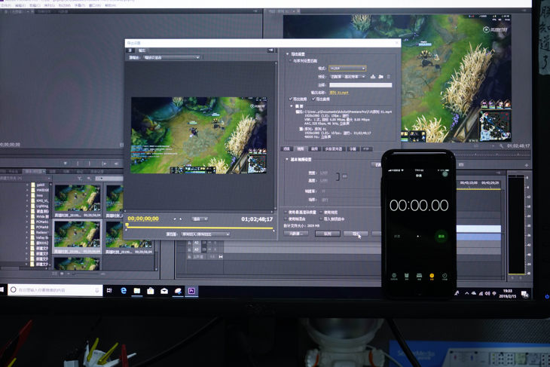Click the Comments input field in export settings

click(360, 85)
